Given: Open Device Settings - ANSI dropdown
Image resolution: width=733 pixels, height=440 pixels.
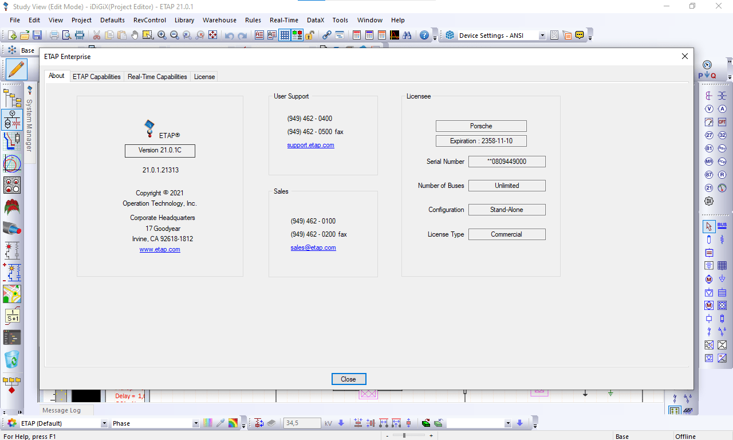Looking at the screenshot, I should point(542,36).
